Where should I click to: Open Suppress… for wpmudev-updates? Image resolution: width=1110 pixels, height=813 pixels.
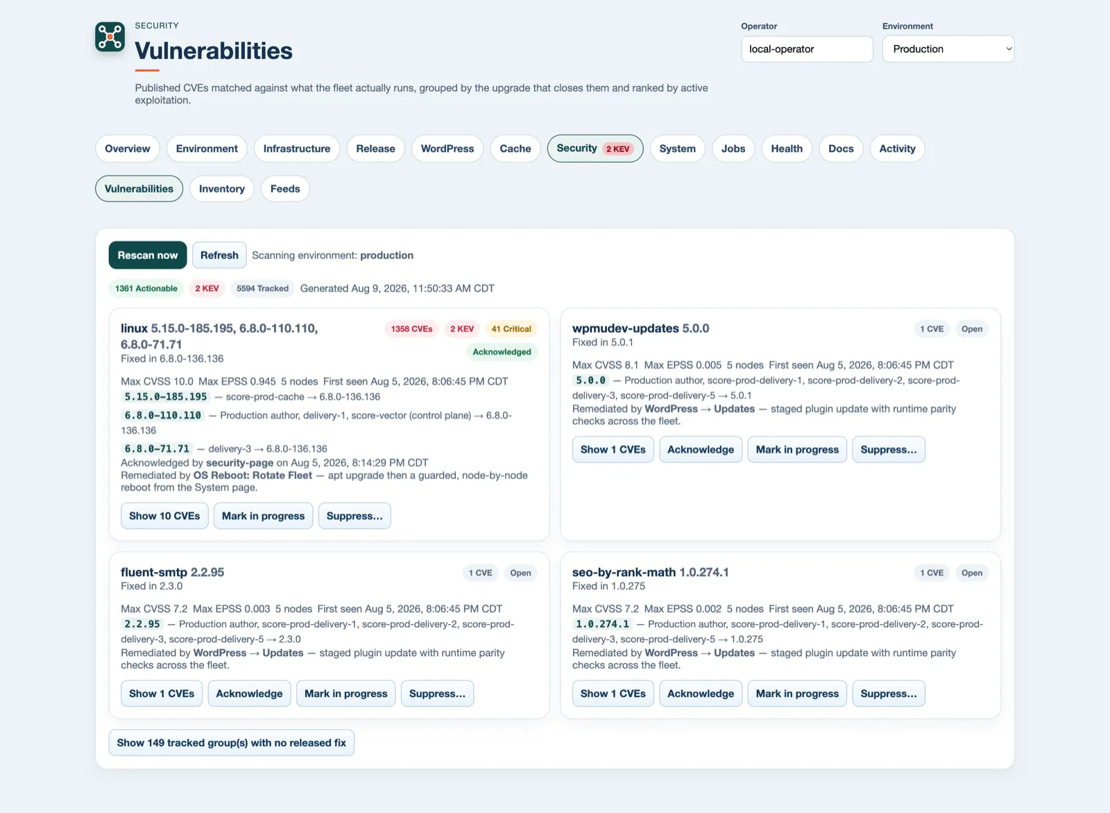[889, 450]
